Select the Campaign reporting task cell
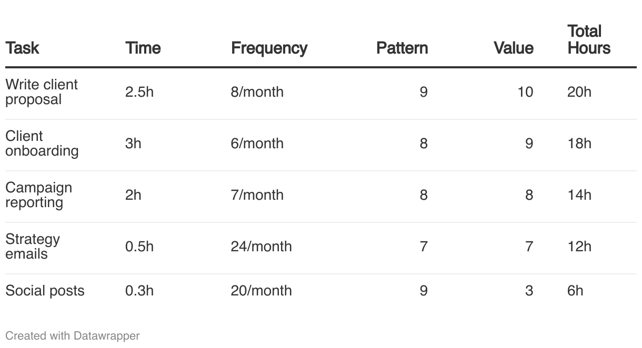 point(38,195)
